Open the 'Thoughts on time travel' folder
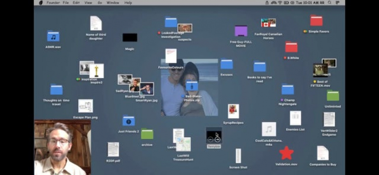The height and width of the screenshot is (175, 379). [x=56, y=90]
